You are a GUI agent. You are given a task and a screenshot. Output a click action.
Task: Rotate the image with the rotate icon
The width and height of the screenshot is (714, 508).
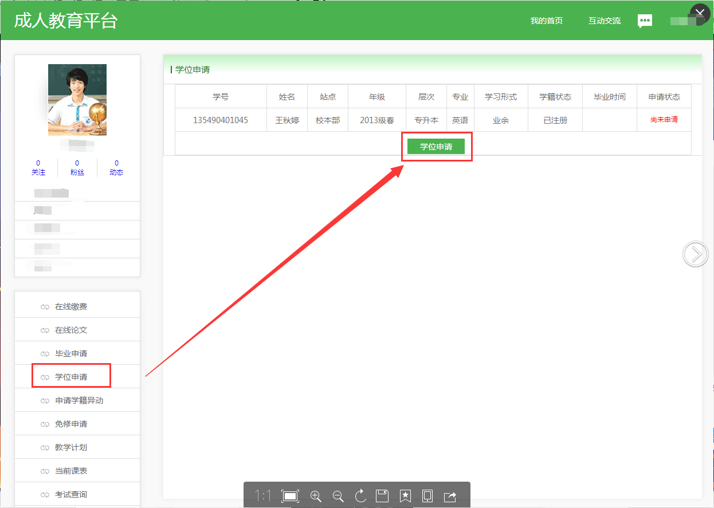click(360, 496)
